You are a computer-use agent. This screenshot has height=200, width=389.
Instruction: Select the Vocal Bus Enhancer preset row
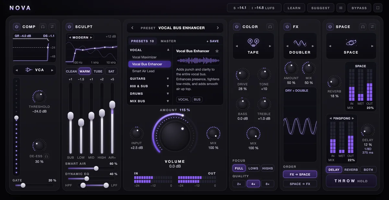[149, 64]
